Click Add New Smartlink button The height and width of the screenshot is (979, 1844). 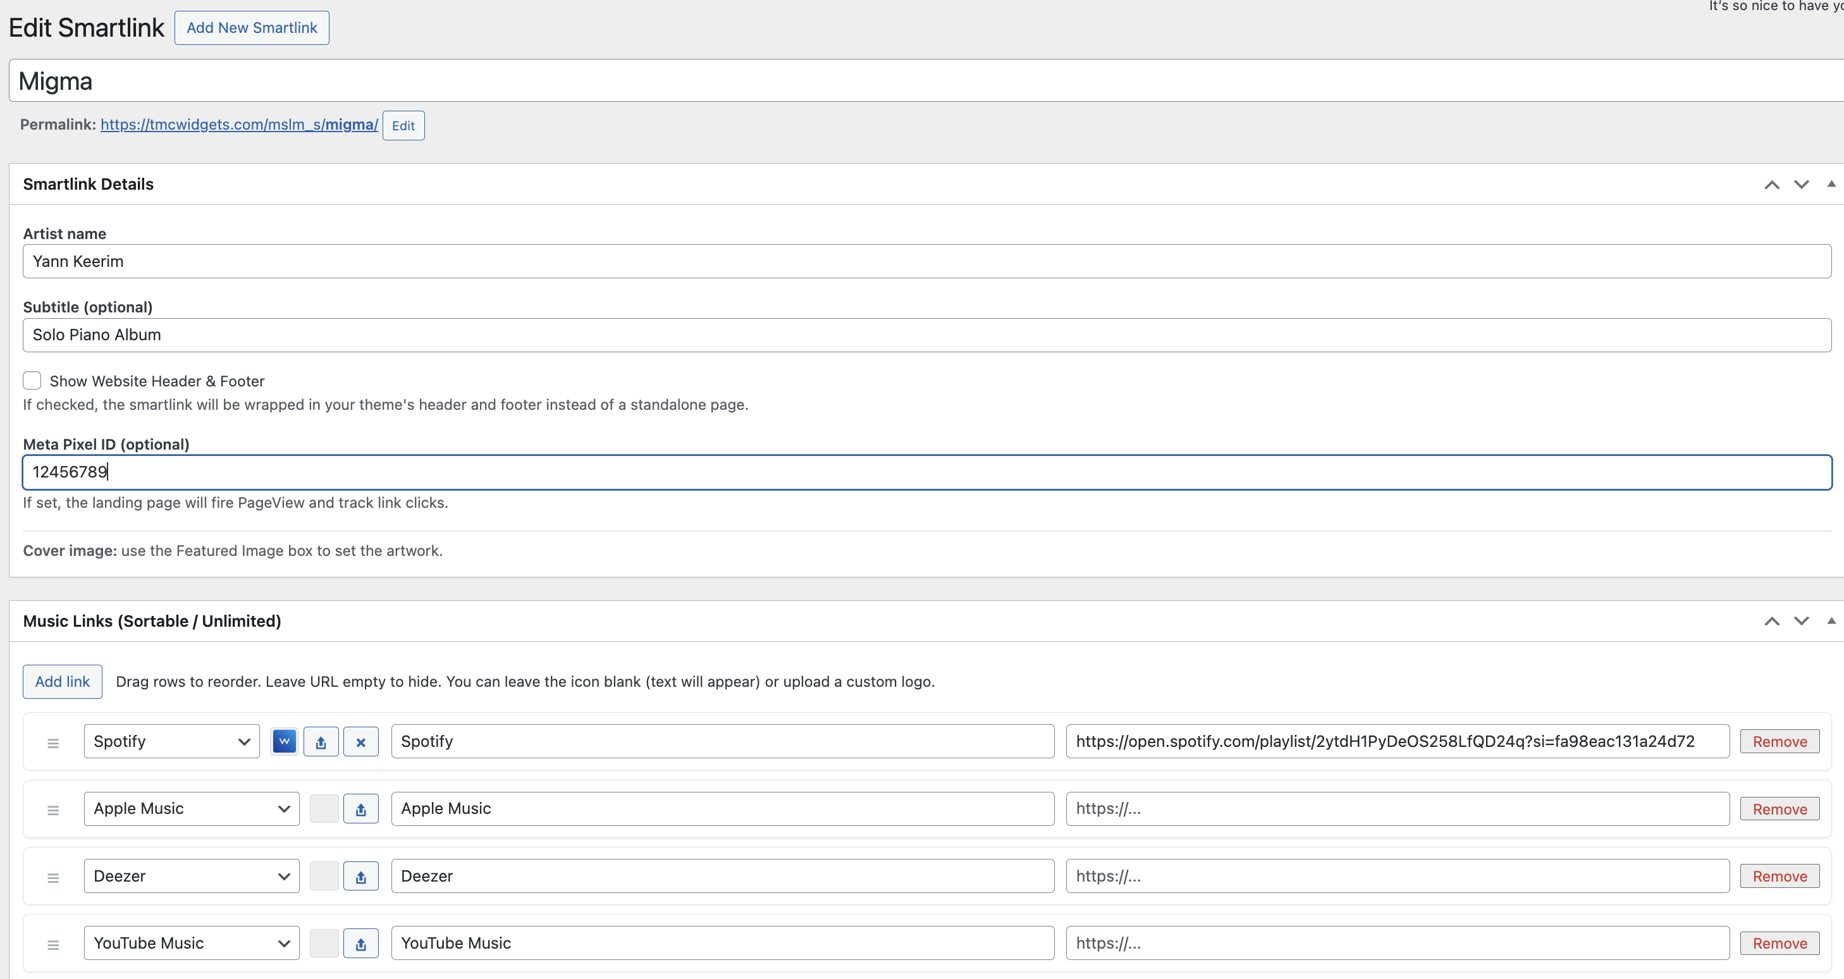click(252, 28)
